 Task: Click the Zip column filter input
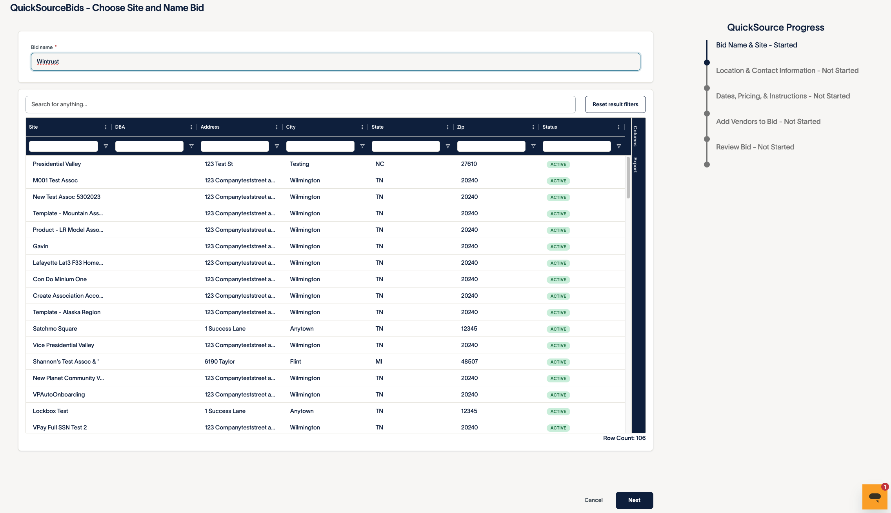491,146
